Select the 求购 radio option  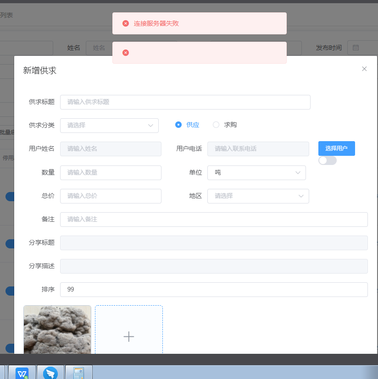tap(216, 125)
